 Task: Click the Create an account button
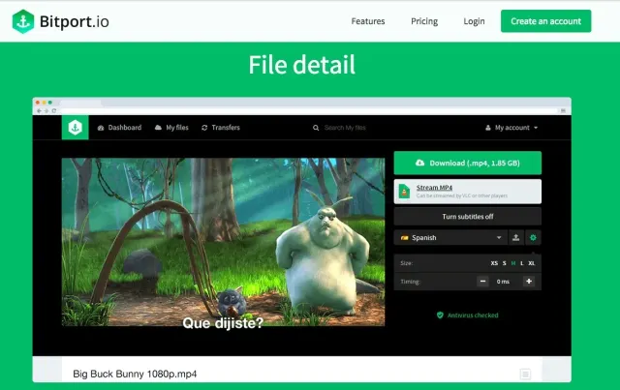pyautogui.click(x=545, y=21)
